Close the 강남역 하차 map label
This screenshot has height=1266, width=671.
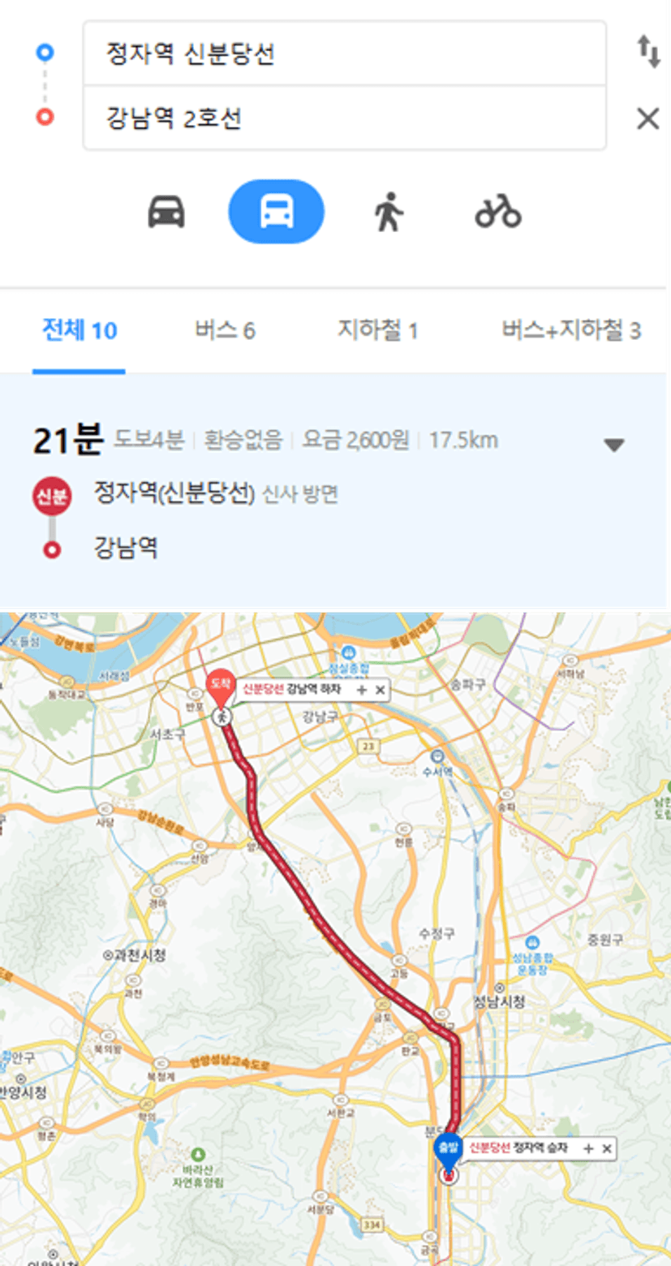(x=379, y=690)
